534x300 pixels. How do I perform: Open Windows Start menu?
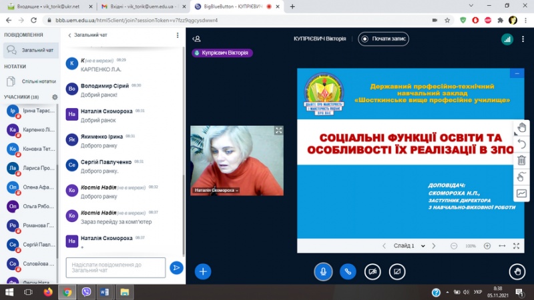pyautogui.click(x=9, y=292)
